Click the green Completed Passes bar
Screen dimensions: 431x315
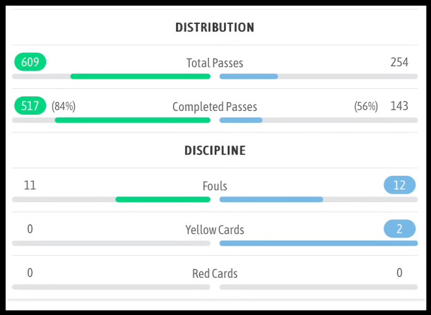(133, 120)
